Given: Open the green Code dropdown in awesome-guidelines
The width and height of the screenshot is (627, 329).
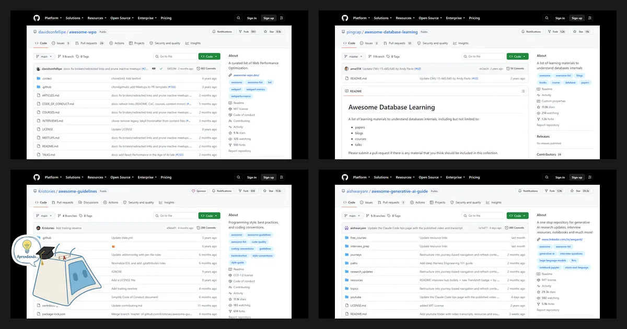Looking at the screenshot, I should 209,216.
